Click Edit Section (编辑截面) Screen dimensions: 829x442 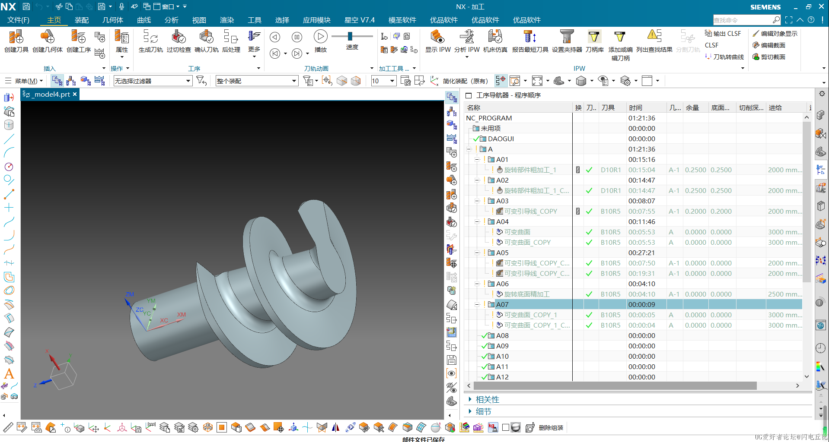pos(768,45)
